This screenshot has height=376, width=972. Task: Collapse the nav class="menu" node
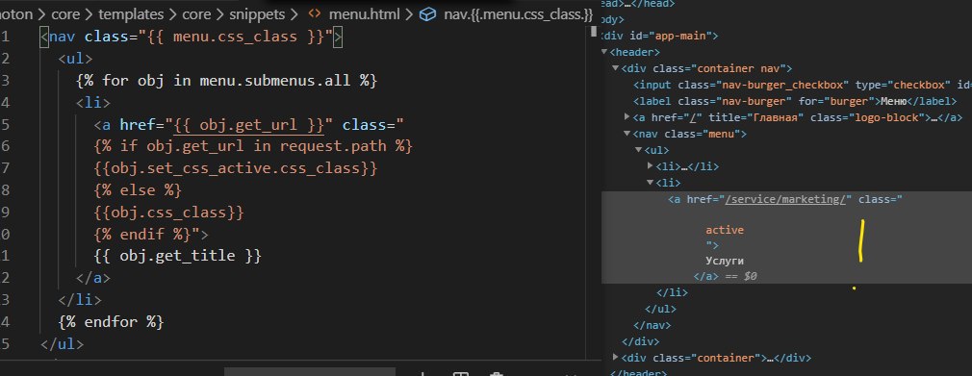(x=627, y=133)
